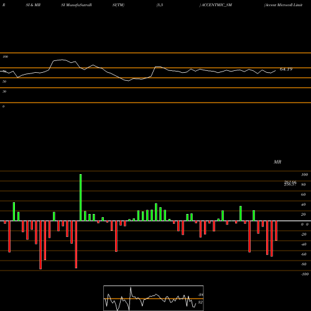This screenshot has width=311, height=311.
Task: Click the -60 label on MR axis
Action: 304,254
